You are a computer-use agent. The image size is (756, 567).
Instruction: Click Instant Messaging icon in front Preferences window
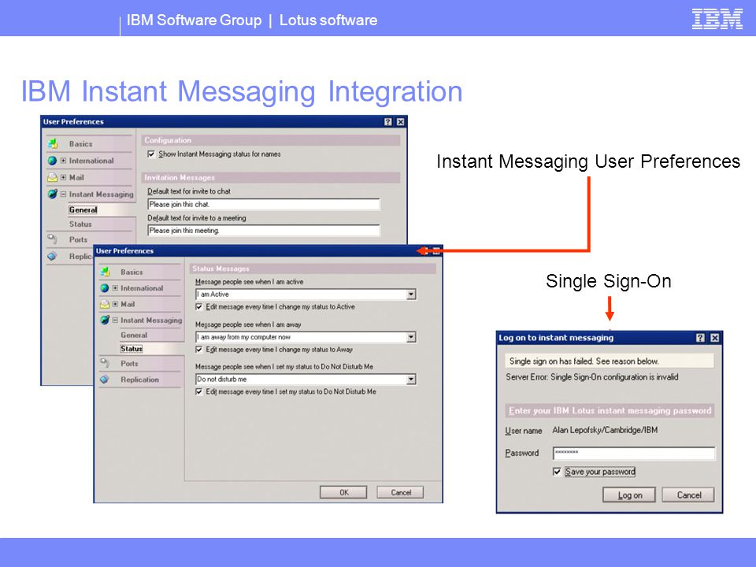pyautogui.click(x=105, y=320)
